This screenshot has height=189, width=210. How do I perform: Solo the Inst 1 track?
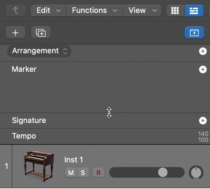[83, 173]
